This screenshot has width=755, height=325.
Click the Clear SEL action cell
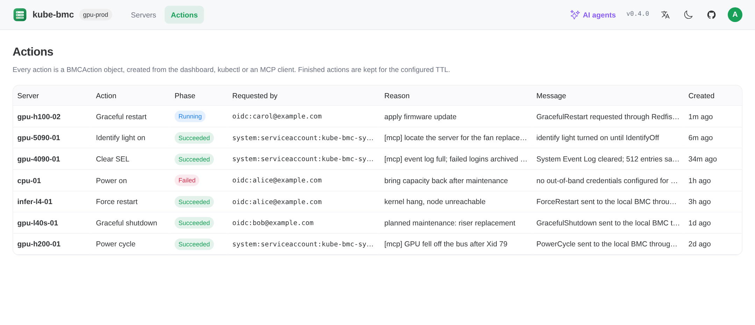pos(113,159)
